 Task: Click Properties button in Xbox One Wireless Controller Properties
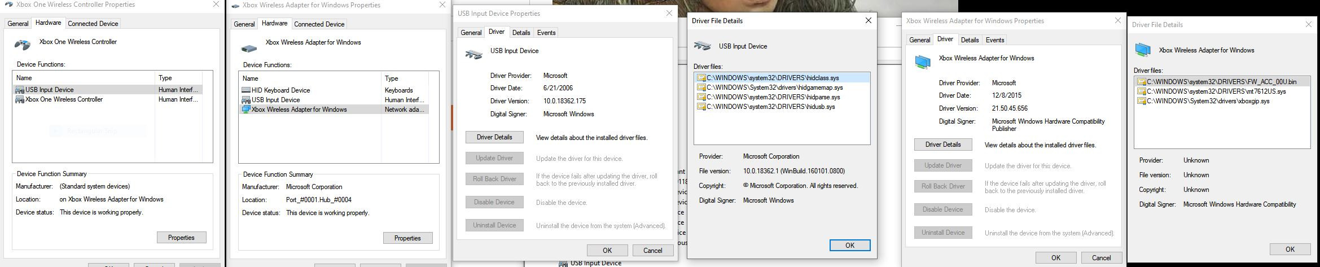pyautogui.click(x=181, y=238)
